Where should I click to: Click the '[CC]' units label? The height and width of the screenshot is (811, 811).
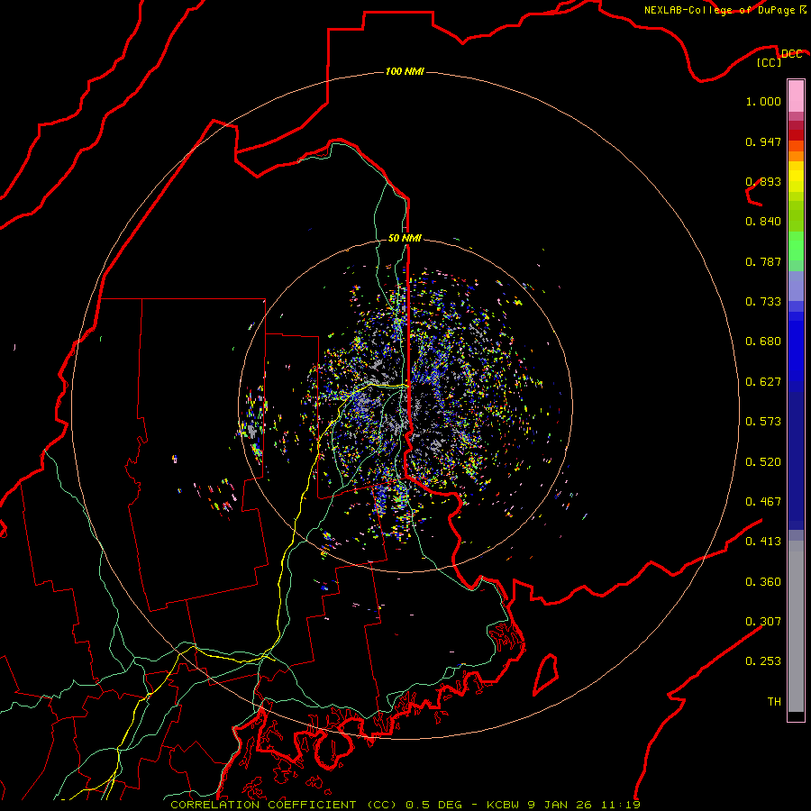770,62
